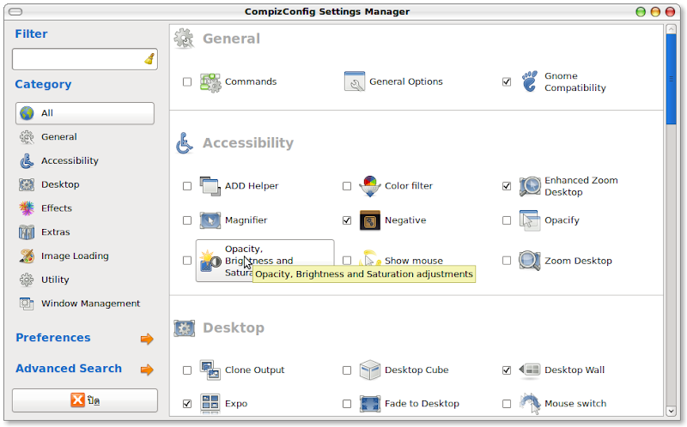This screenshot has width=687, height=427.
Task: Click the Show mouse plugin label
Action: pyautogui.click(x=414, y=261)
